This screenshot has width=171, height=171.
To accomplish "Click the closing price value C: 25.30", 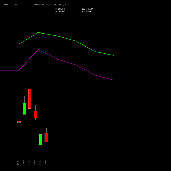I will tap(60, 9).
